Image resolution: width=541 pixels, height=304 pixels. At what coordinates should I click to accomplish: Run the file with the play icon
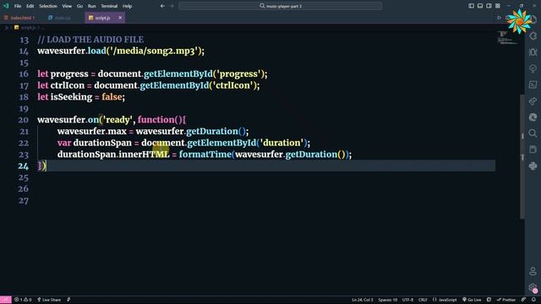(499, 18)
